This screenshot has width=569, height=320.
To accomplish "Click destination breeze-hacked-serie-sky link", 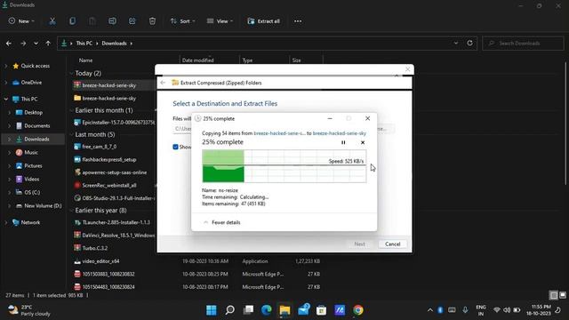I will (x=340, y=133).
